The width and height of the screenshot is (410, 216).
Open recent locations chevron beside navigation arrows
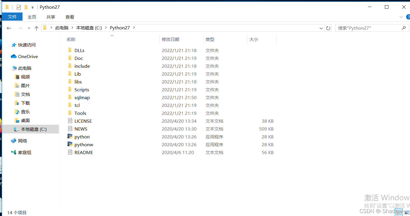(x=29, y=28)
